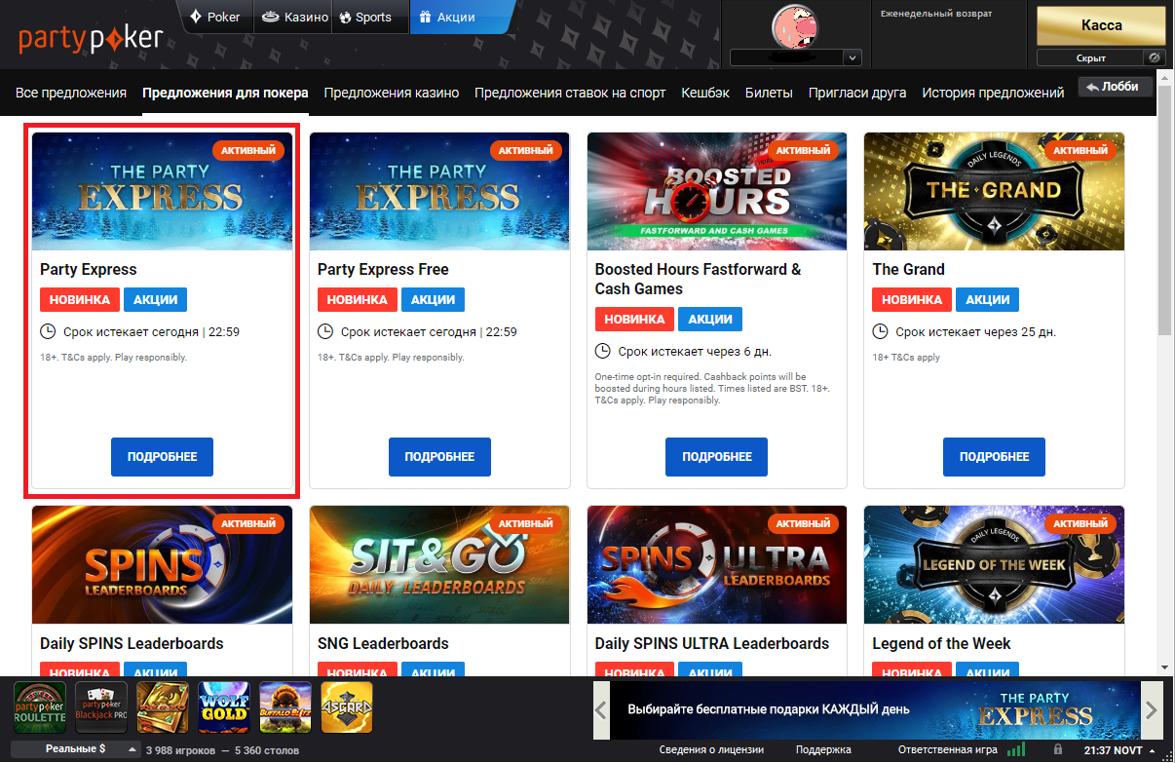Select Предложения ставок на спорт filter
1175x763 pixels.
coord(570,93)
